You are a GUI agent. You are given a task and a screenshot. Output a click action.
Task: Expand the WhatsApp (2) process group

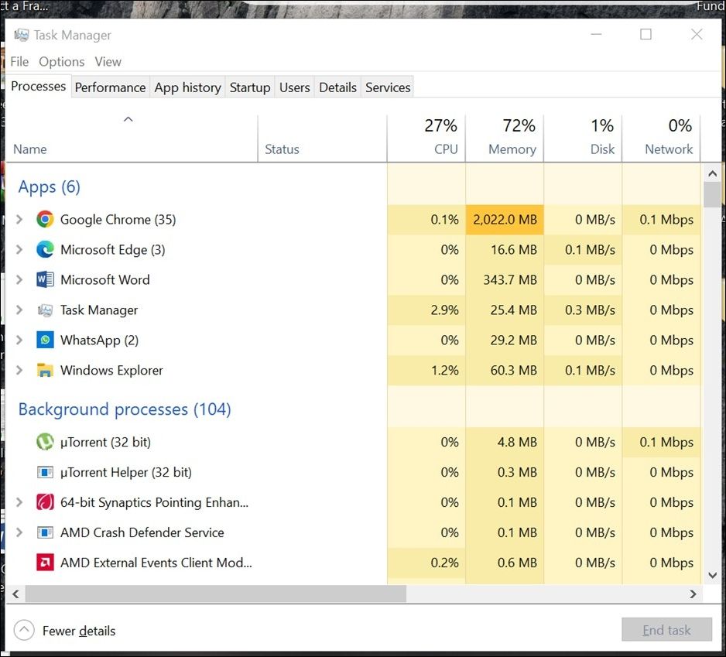click(19, 340)
